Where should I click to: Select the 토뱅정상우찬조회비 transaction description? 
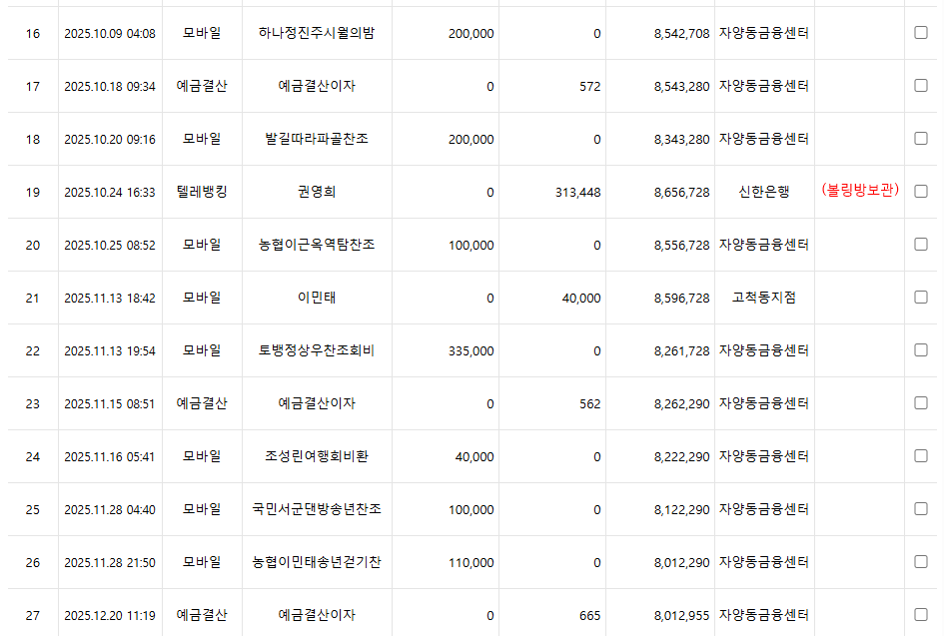click(317, 350)
